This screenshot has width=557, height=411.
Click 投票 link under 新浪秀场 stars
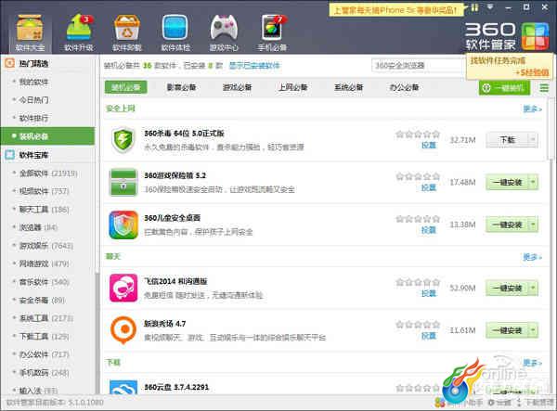click(429, 336)
